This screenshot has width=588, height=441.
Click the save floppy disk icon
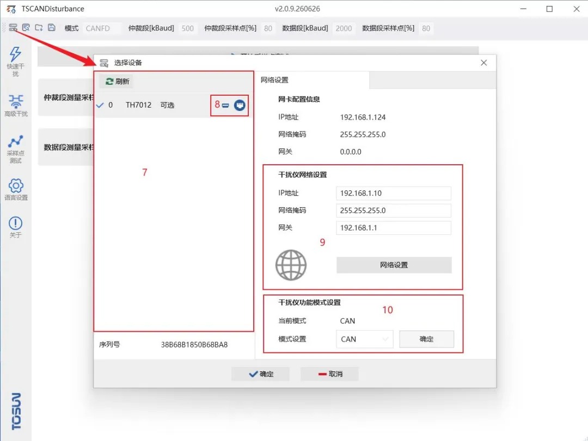click(x=51, y=27)
